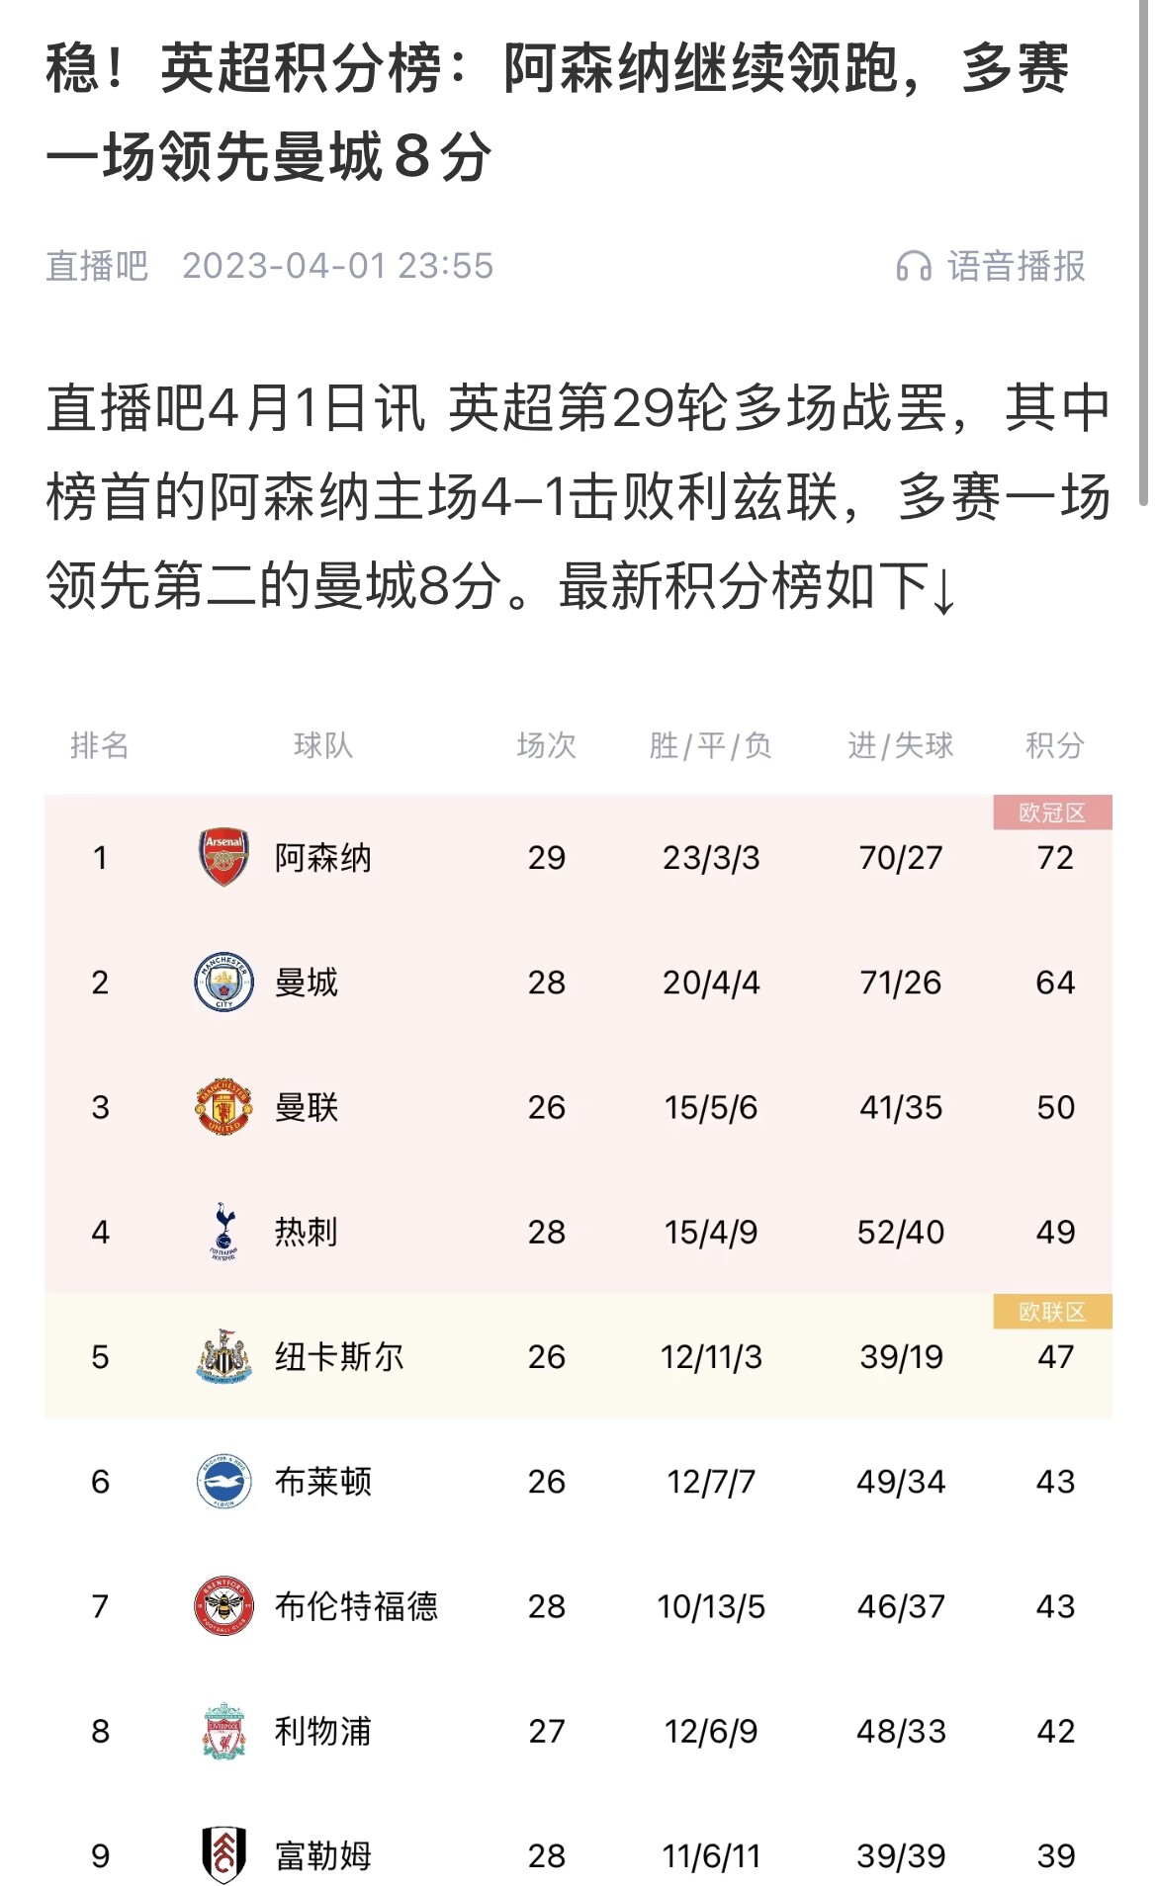Screen dimensions: 1157x1886
Task: Toggle the 语音播报 voice broadcast feature
Action: [x=1009, y=263]
